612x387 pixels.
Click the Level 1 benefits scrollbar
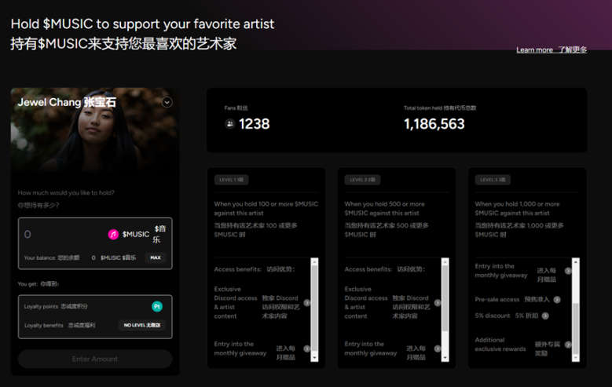(x=314, y=309)
